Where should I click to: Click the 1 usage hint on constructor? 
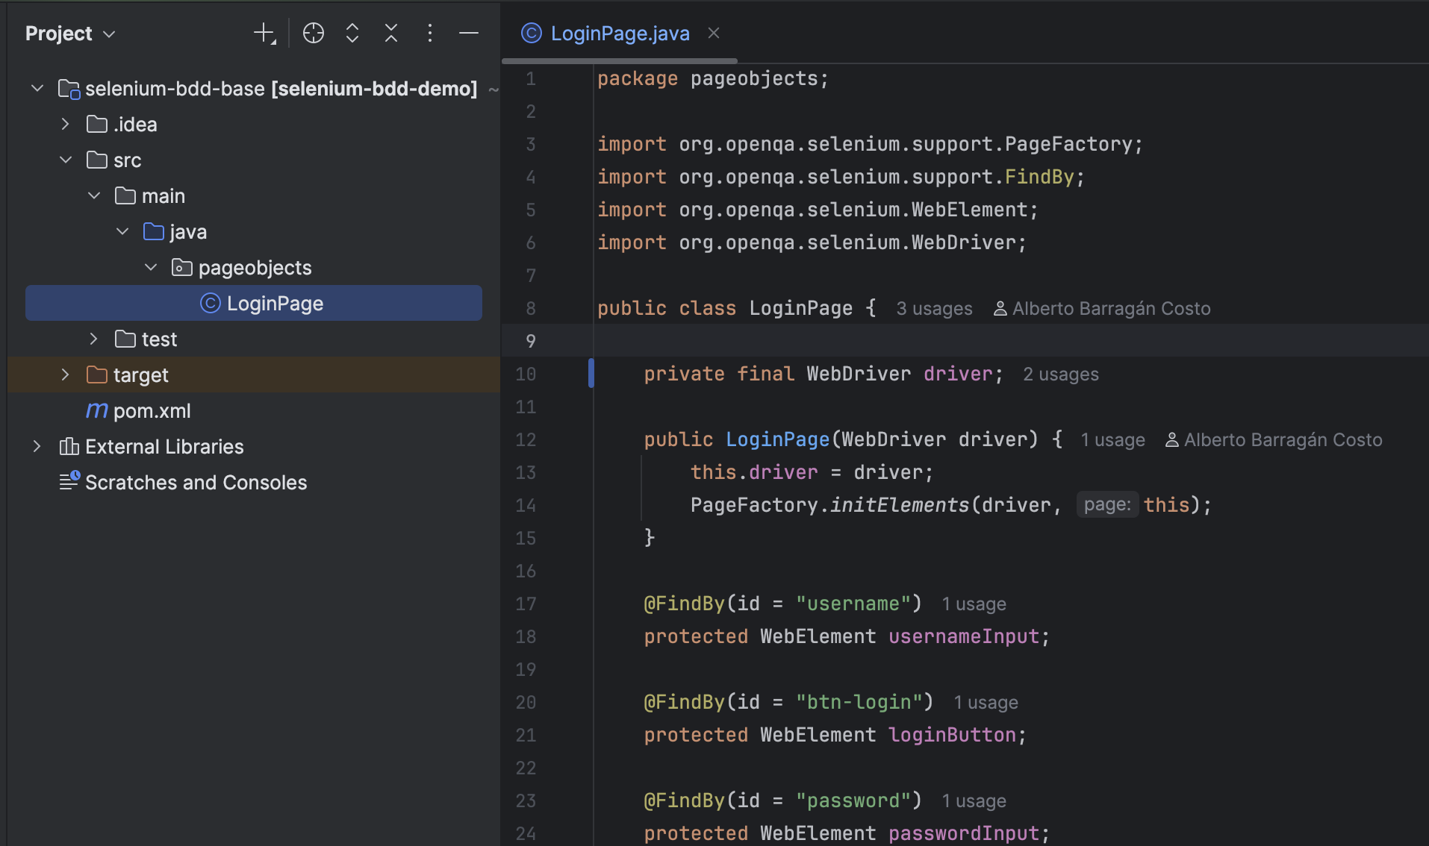1113,439
